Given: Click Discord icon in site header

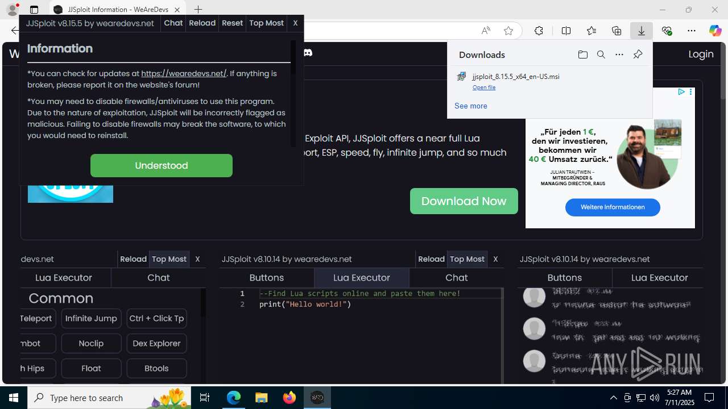Looking at the screenshot, I should [x=308, y=53].
